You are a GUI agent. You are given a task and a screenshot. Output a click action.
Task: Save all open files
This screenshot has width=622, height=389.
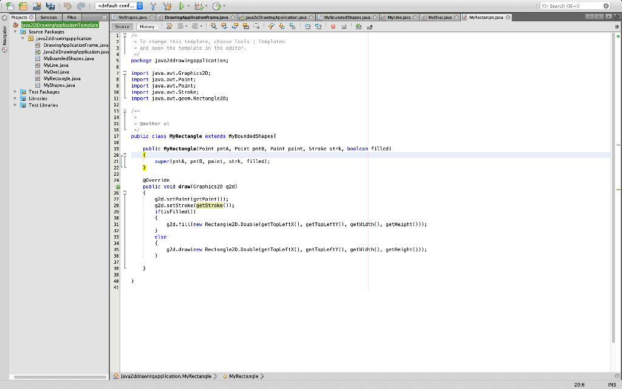[49, 5]
